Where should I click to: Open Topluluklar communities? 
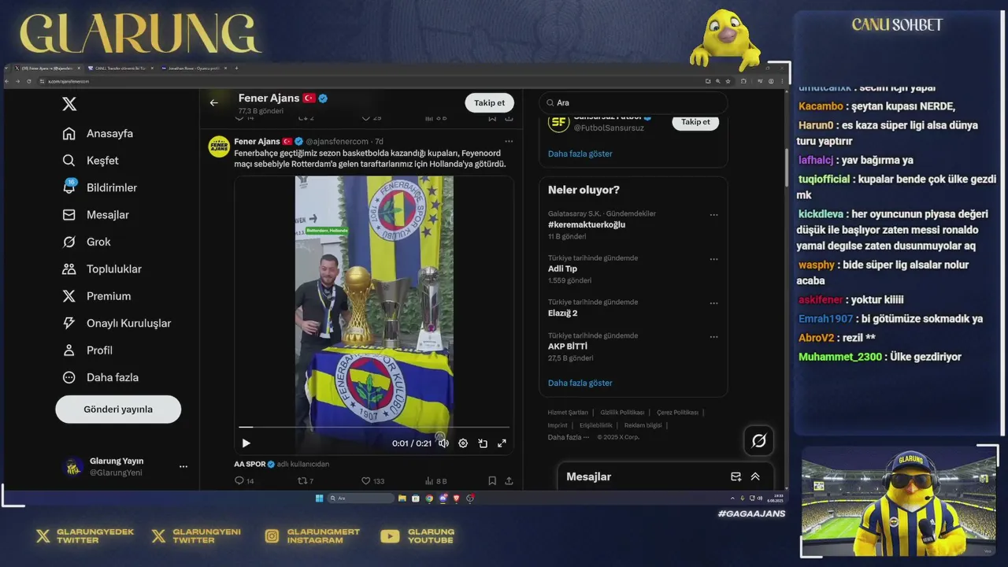click(102, 269)
